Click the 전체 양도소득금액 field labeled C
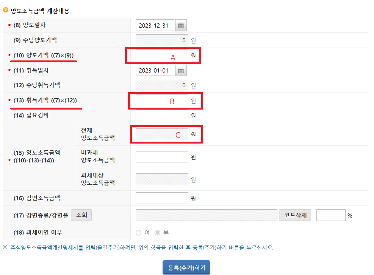The image size is (374, 275). (162, 134)
